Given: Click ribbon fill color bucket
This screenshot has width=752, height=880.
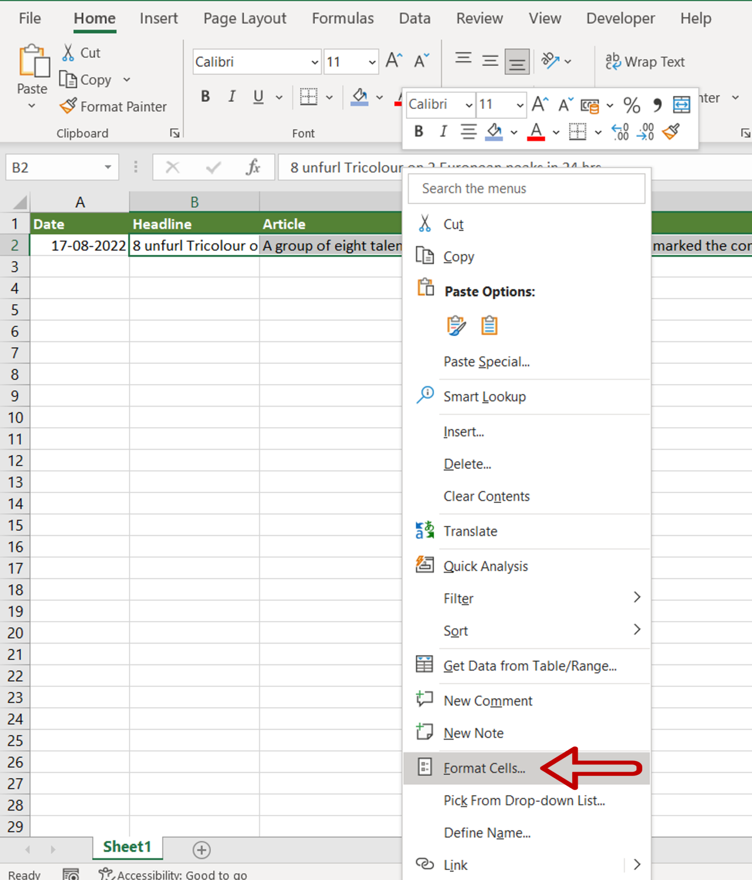Looking at the screenshot, I should click(359, 97).
